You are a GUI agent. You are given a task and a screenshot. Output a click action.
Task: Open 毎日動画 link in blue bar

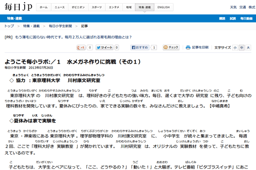247,18
